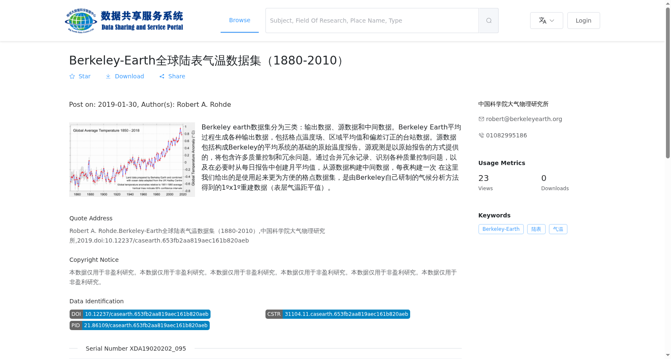Click the PID identifier badge

point(139,325)
